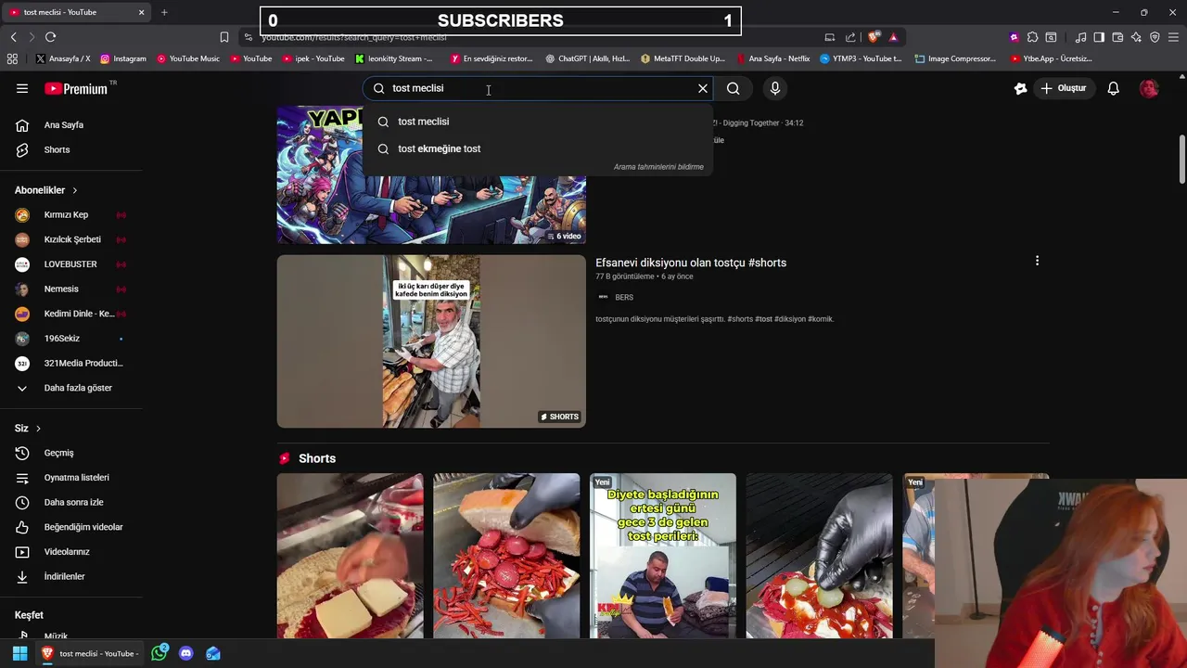The image size is (1187, 668).
Task: Click the page vertical scrollbar thumb
Action: 1181,160
